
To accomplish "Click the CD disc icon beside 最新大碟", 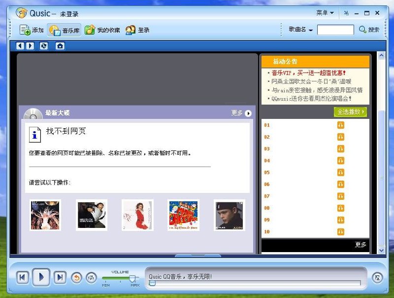I will pyautogui.click(x=33, y=114).
